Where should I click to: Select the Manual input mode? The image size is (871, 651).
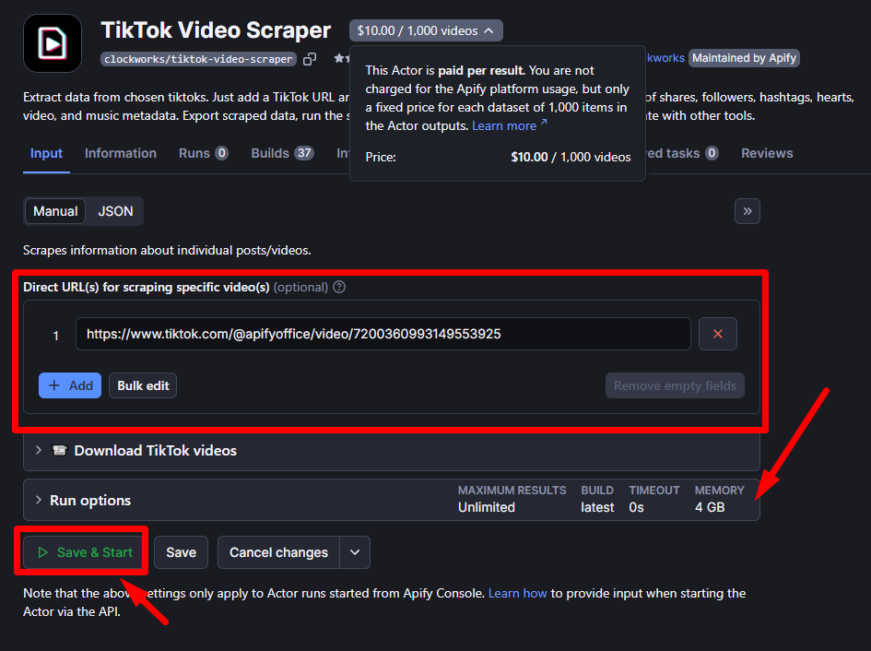(x=55, y=211)
